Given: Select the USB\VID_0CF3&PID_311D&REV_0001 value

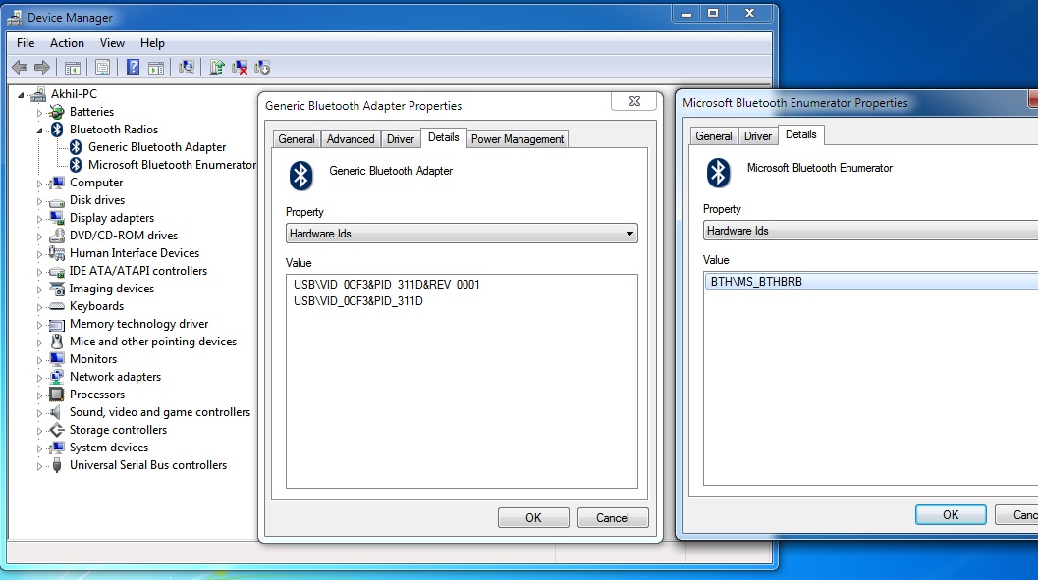Looking at the screenshot, I should pos(386,285).
